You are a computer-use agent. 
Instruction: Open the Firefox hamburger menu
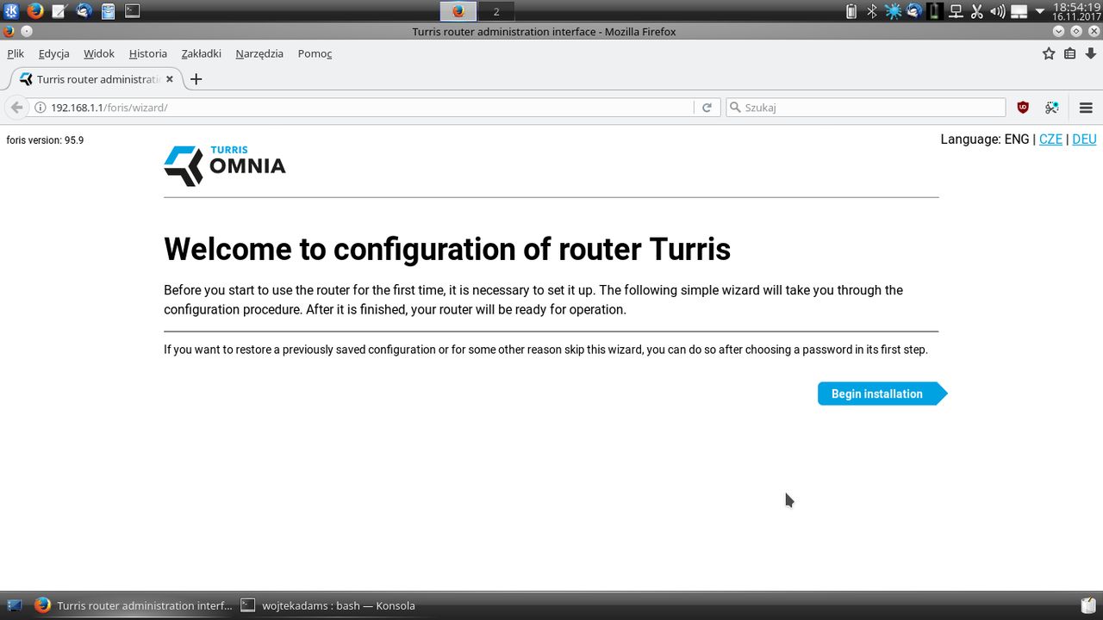(x=1086, y=108)
